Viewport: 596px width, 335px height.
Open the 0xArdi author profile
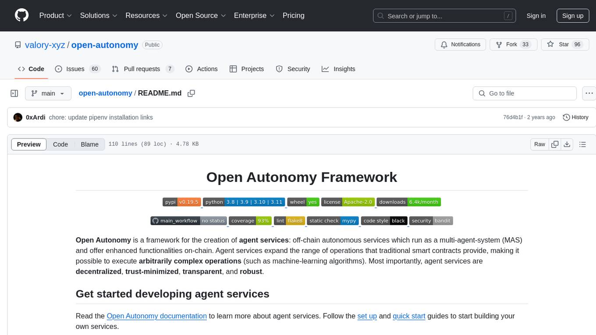coord(35,118)
